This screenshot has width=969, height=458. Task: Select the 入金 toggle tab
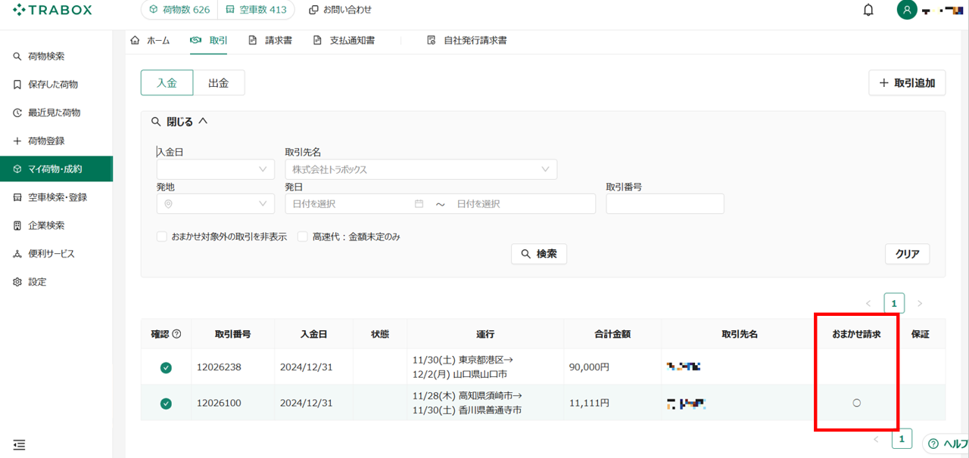[167, 83]
